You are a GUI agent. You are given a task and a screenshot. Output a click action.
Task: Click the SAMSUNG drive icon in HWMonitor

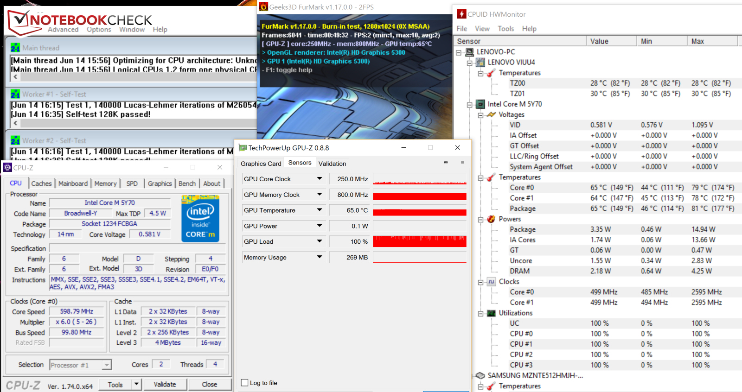pos(480,375)
